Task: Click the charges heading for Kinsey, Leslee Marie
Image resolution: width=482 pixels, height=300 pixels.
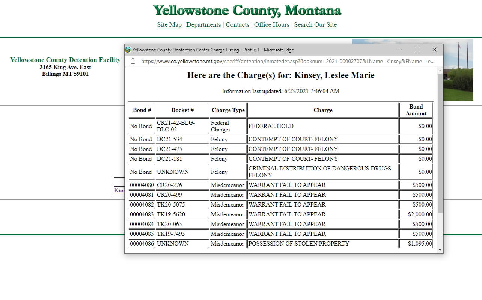Action: click(x=281, y=75)
